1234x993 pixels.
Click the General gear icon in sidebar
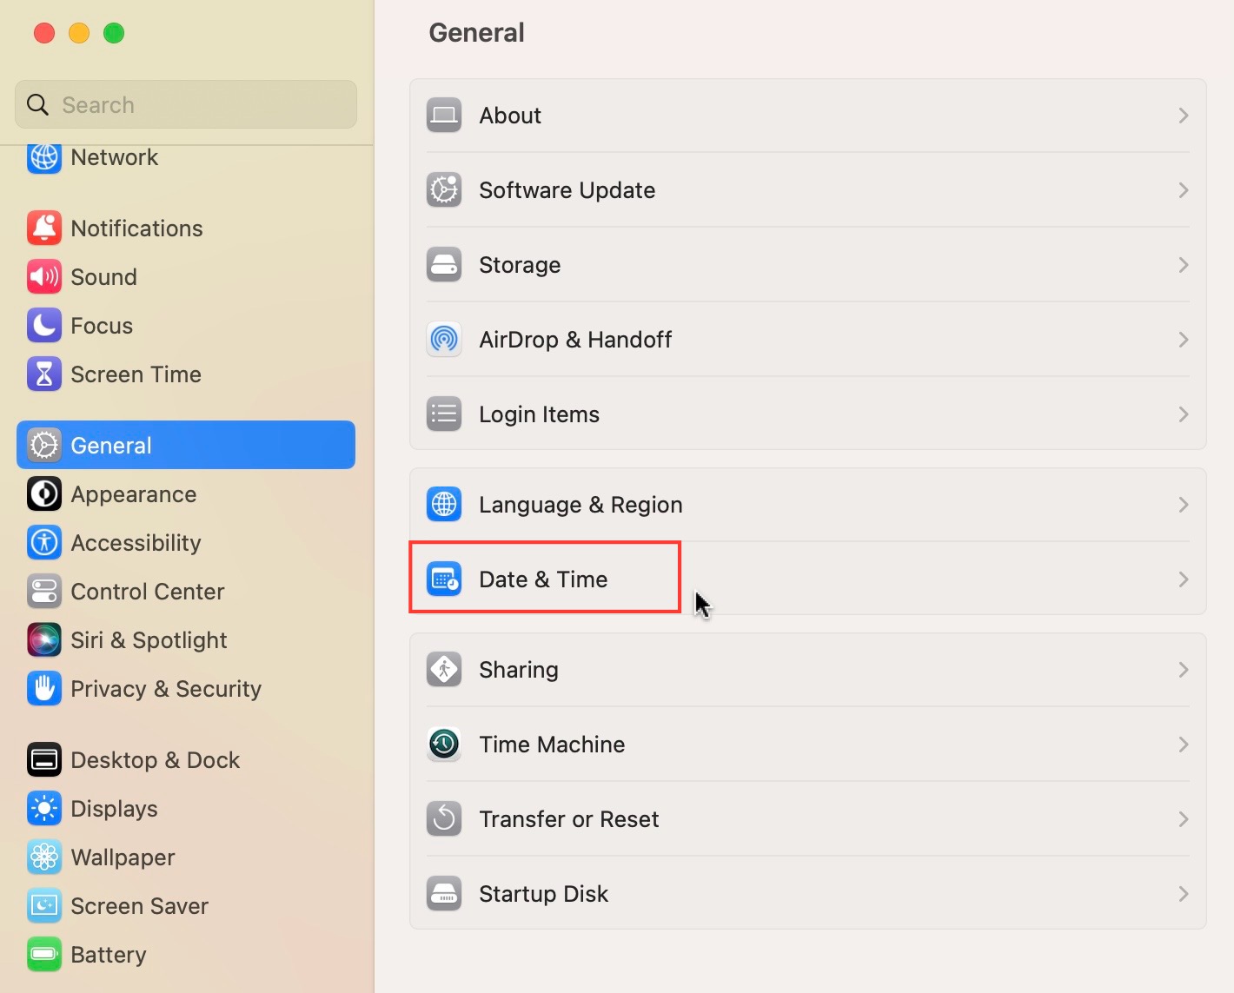click(44, 446)
